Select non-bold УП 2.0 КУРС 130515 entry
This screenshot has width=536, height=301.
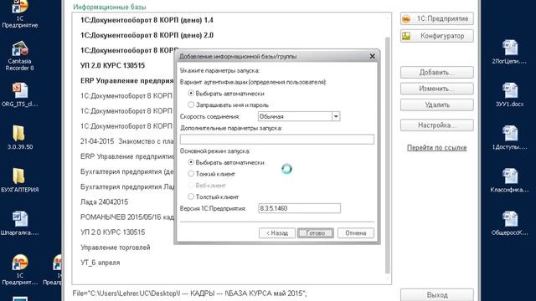pos(113,232)
